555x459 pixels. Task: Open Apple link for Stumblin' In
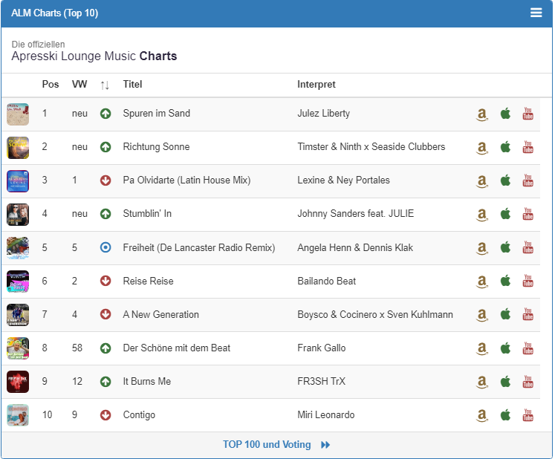(505, 214)
